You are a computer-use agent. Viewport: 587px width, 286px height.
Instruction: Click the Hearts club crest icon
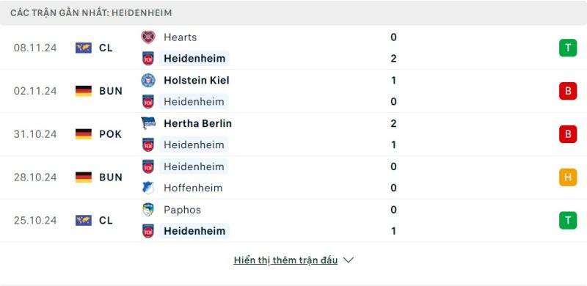click(148, 37)
